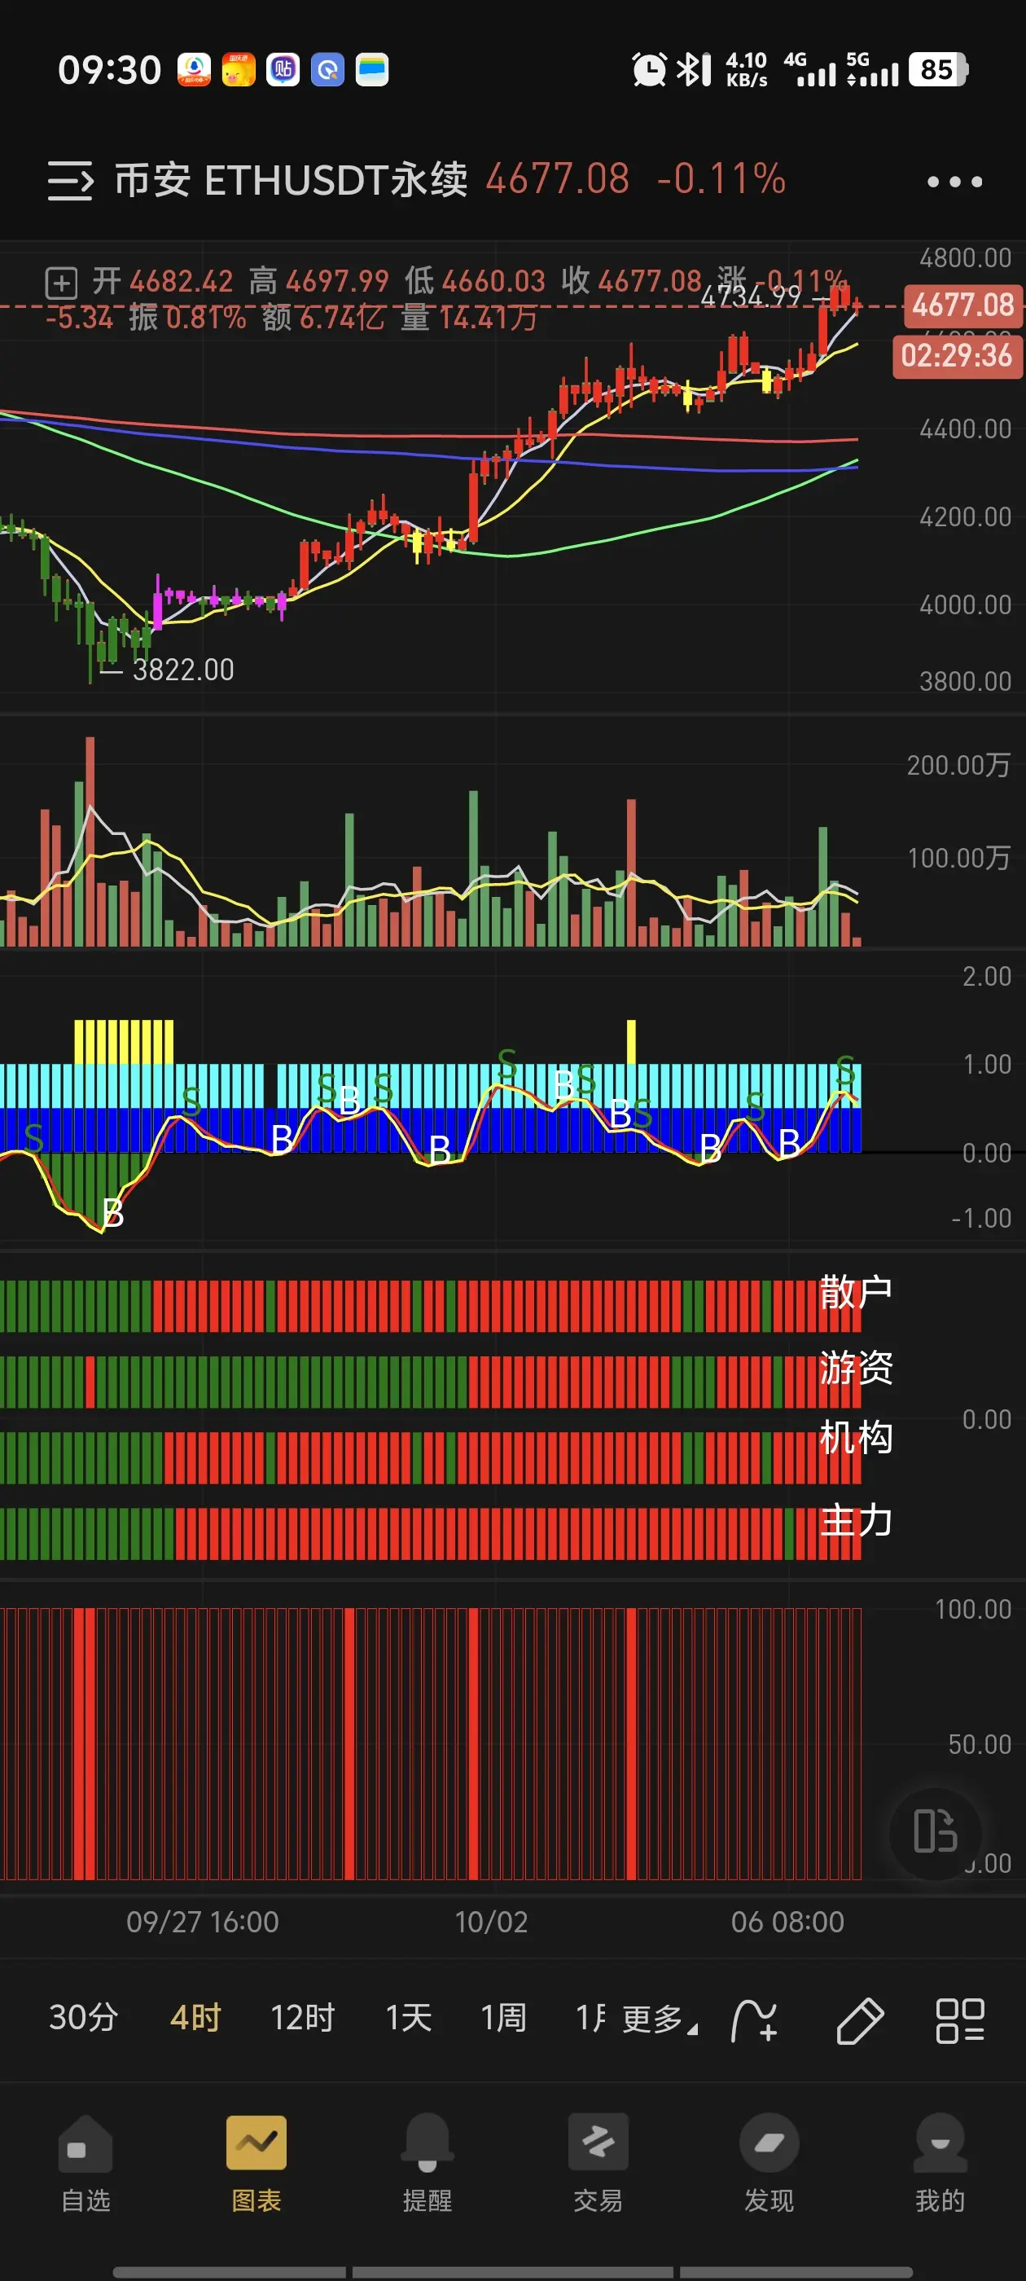Tap the 贴 notification icon in status bar

pyautogui.click(x=283, y=69)
